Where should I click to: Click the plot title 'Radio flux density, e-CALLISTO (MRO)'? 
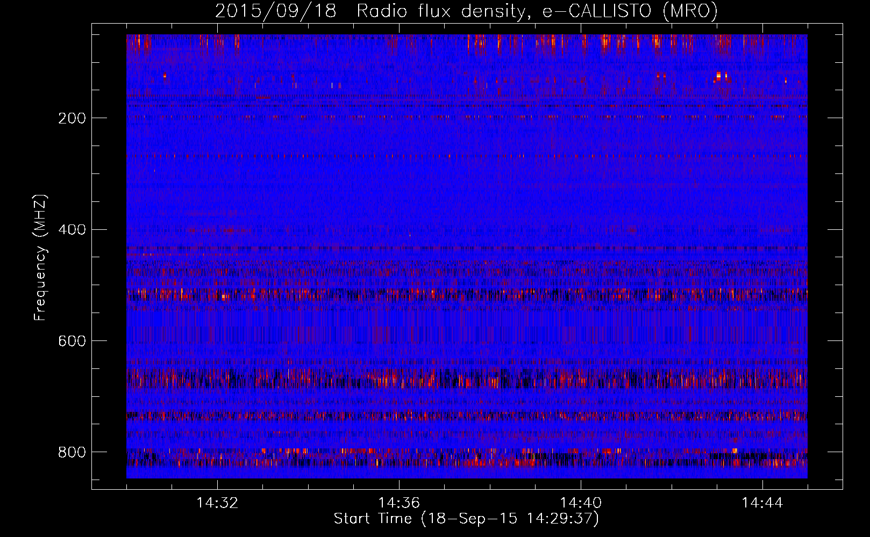click(537, 11)
